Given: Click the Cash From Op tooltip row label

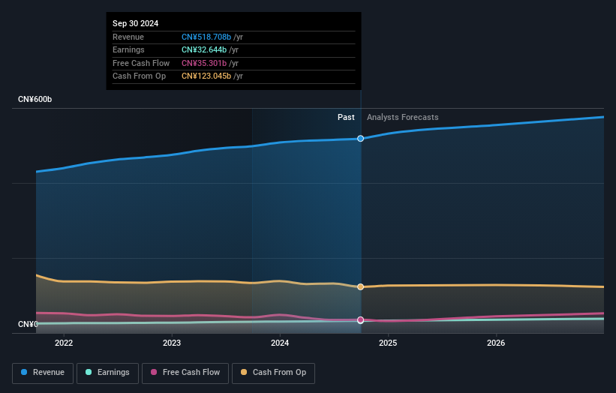Looking at the screenshot, I should click(139, 76).
